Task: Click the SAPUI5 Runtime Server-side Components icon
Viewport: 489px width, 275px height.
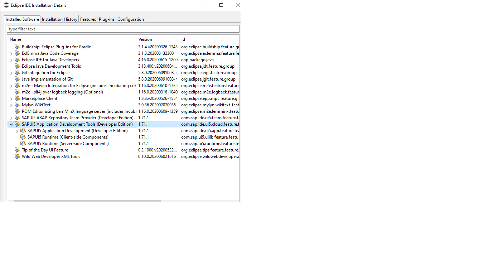Action: coord(23,144)
